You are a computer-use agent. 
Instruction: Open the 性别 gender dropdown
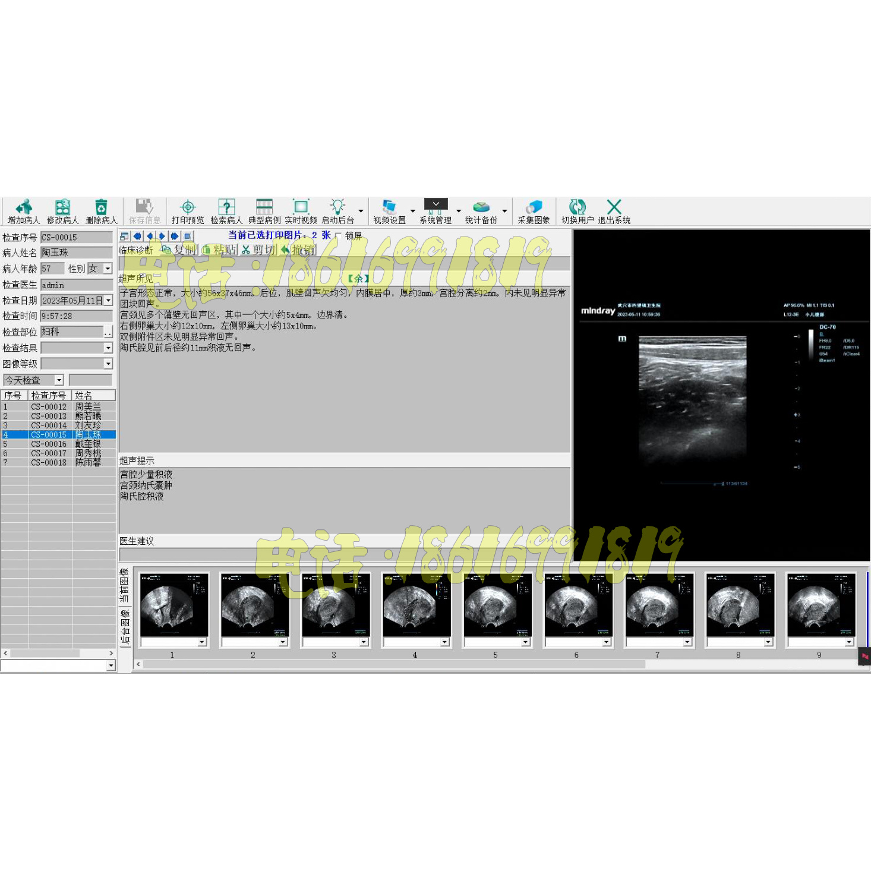tap(108, 269)
